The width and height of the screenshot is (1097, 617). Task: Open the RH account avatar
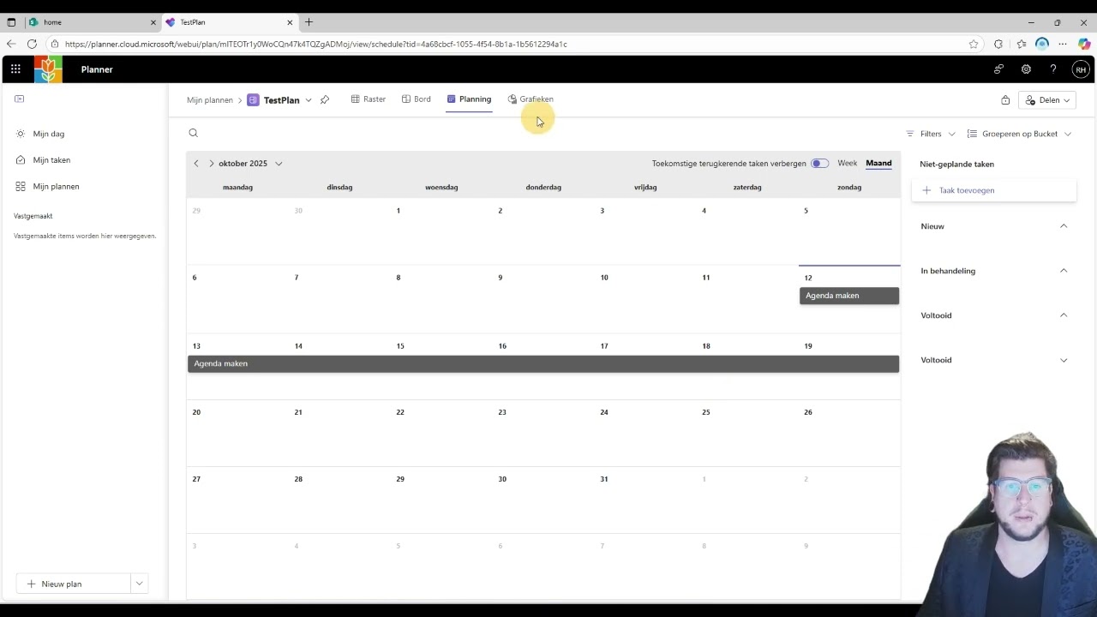tap(1081, 69)
